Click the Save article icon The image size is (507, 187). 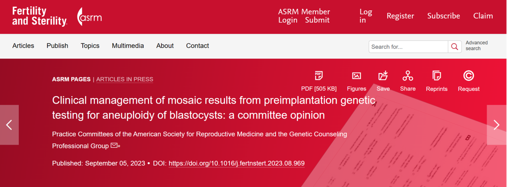[383, 76]
